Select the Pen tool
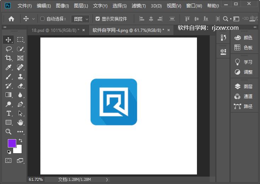 (x=20, y=104)
